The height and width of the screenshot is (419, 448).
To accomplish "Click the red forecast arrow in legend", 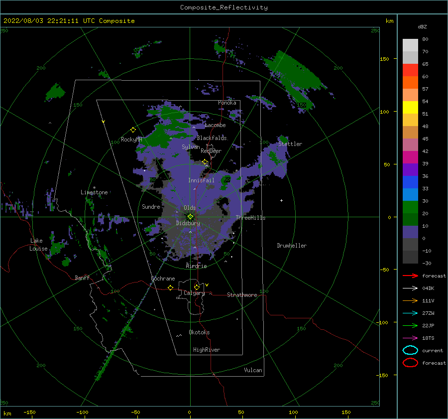I will [x=410, y=276].
